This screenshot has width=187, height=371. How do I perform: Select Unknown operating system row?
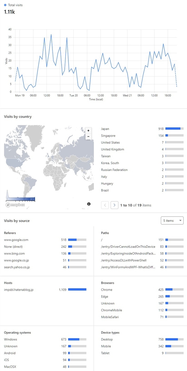[45, 346]
